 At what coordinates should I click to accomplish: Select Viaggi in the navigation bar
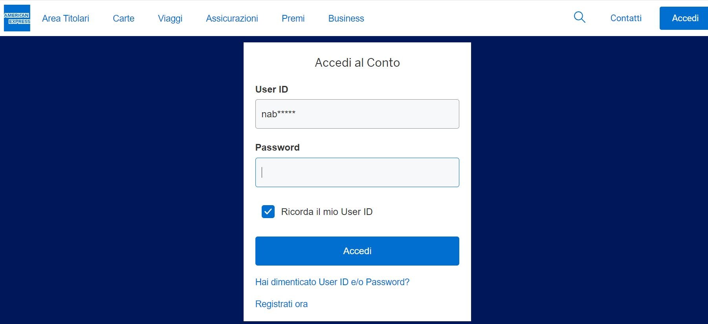170,18
